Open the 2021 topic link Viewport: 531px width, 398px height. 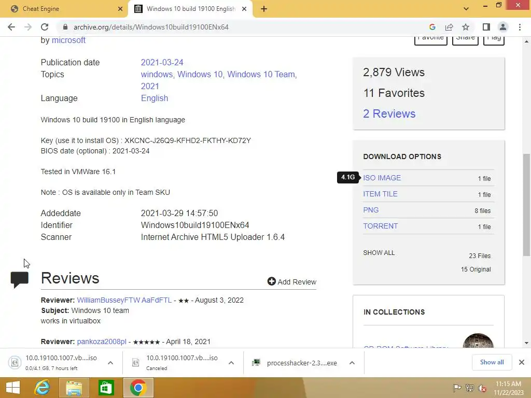150,87
